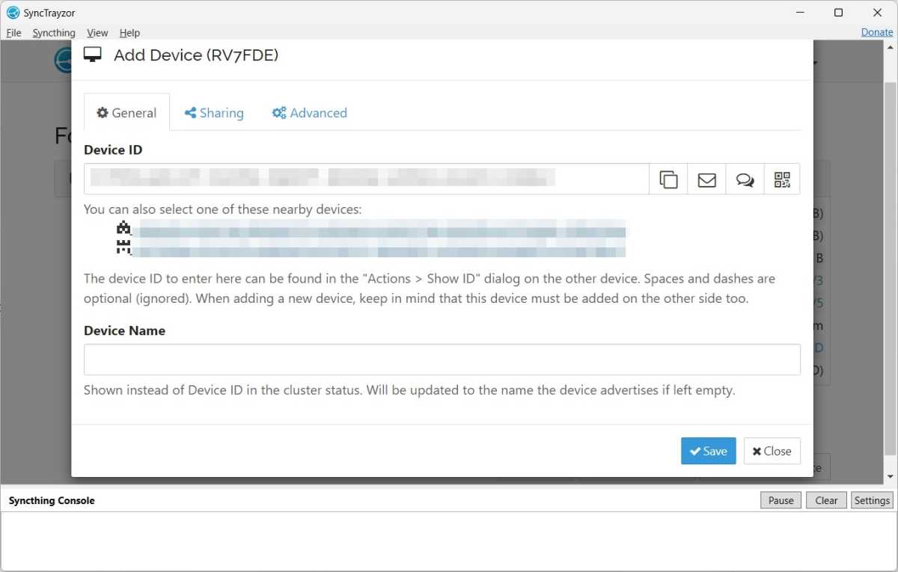Click the vertical scrollbar up arrow

[891, 47]
